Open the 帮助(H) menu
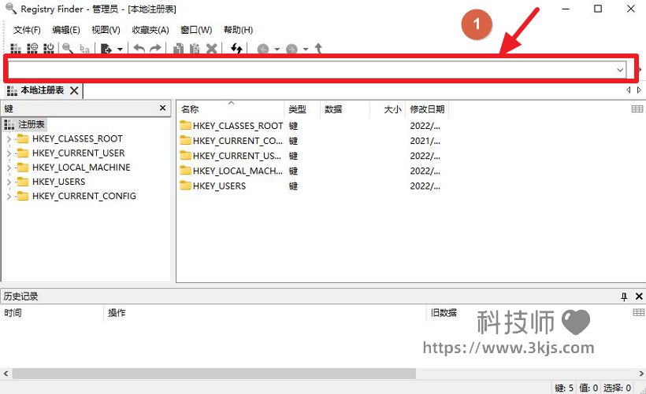Screen dimensions: 646x394 (238, 30)
